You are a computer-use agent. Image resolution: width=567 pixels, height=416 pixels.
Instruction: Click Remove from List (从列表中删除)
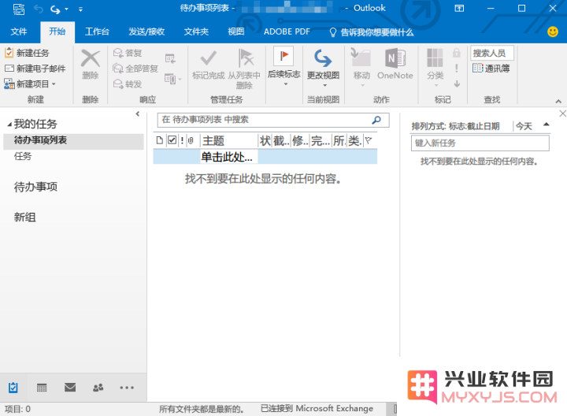click(x=244, y=69)
